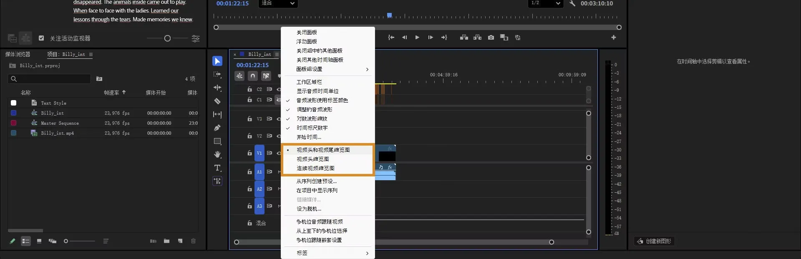Toggle 音频波形使用标签颜色 menu option

[322, 101]
